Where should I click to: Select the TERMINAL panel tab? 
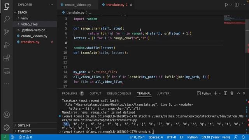click(x=144, y=93)
